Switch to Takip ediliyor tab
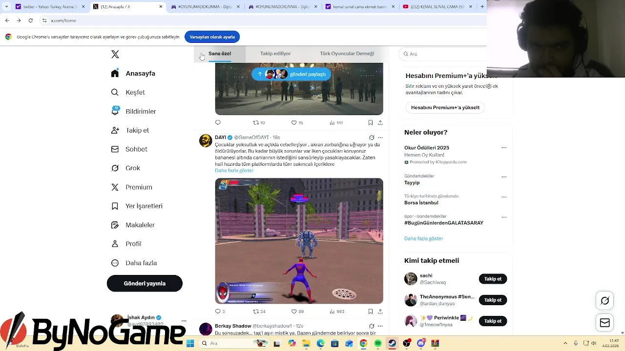The width and height of the screenshot is (625, 351). 275,54
